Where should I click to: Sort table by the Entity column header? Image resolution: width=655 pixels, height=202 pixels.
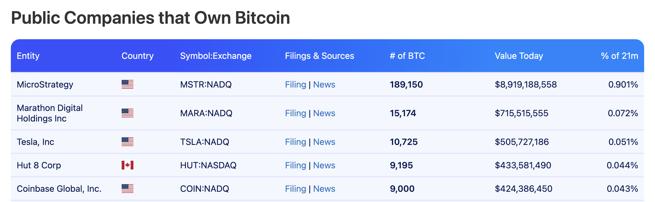click(x=28, y=56)
